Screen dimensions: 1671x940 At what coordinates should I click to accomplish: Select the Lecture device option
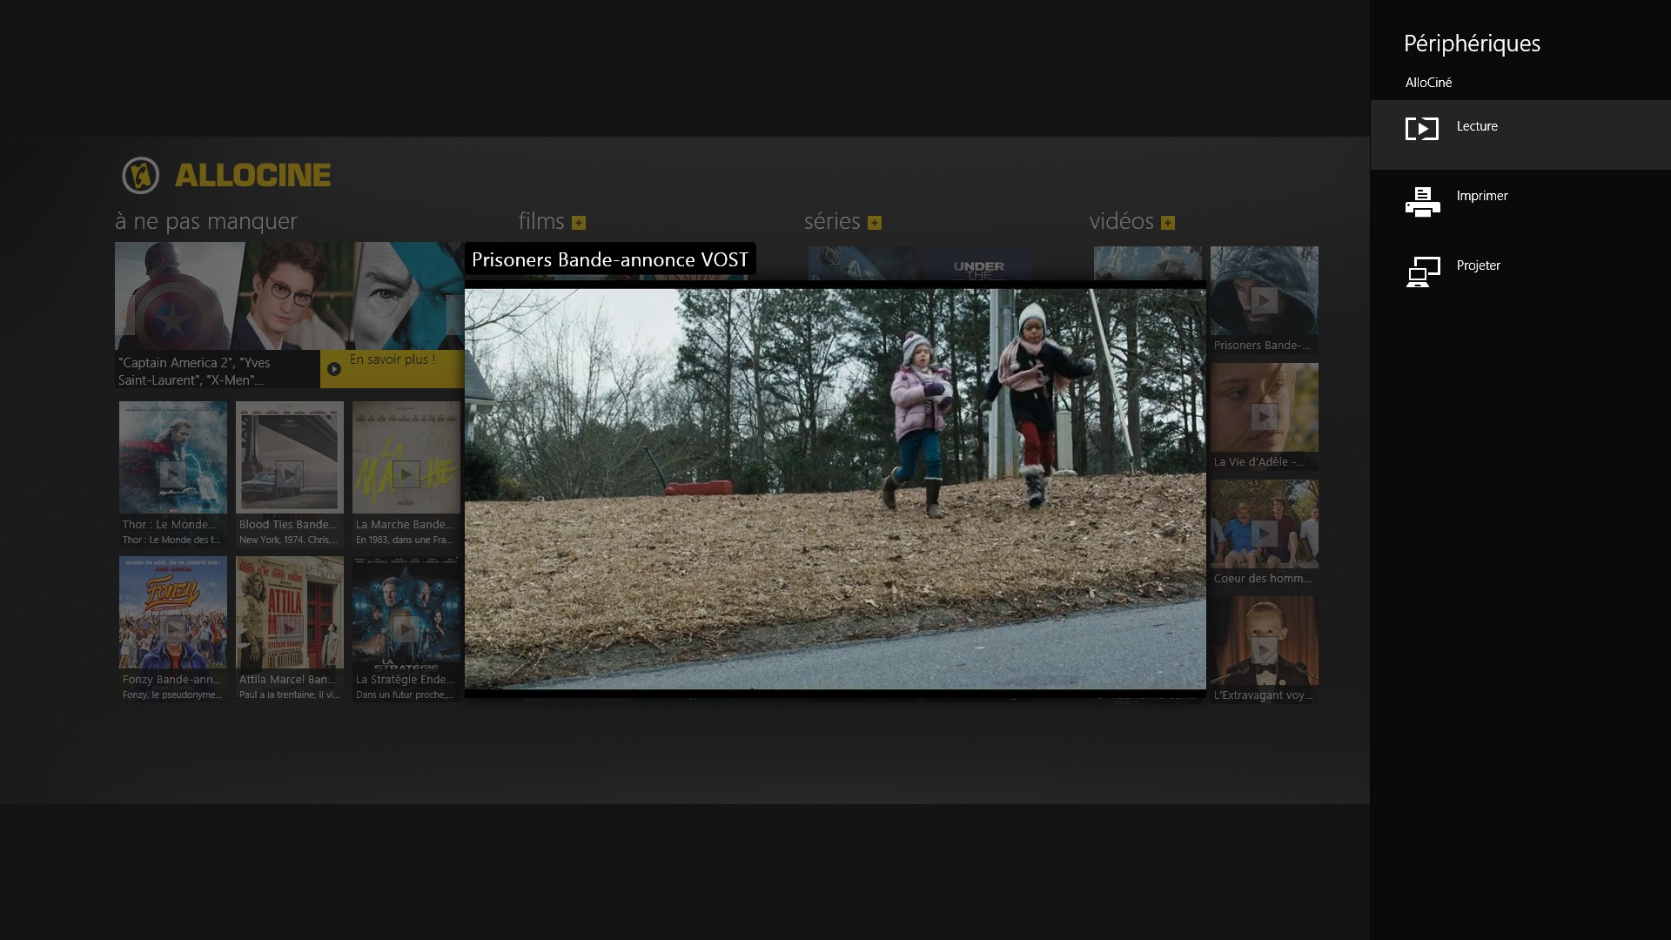[1520, 135]
